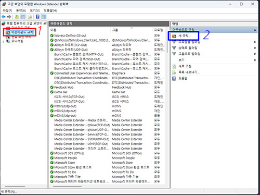Image resolution: width=260 pixels, height=195 pixels.
Task: Select the AllJoyn 라우터(UDP-Out) rule row
Action: pos(108,50)
